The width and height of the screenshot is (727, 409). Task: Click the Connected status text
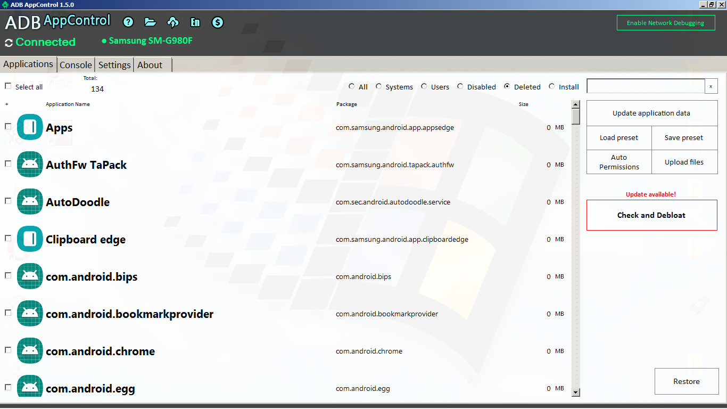point(46,42)
